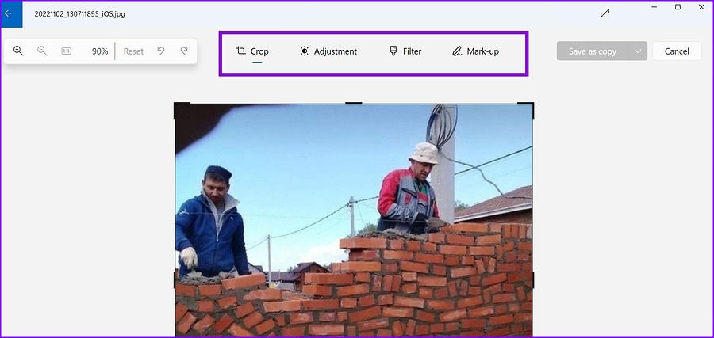Click the zoom in magnifier icon
The width and height of the screenshot is (714, 338).
(x=18, y=51)
